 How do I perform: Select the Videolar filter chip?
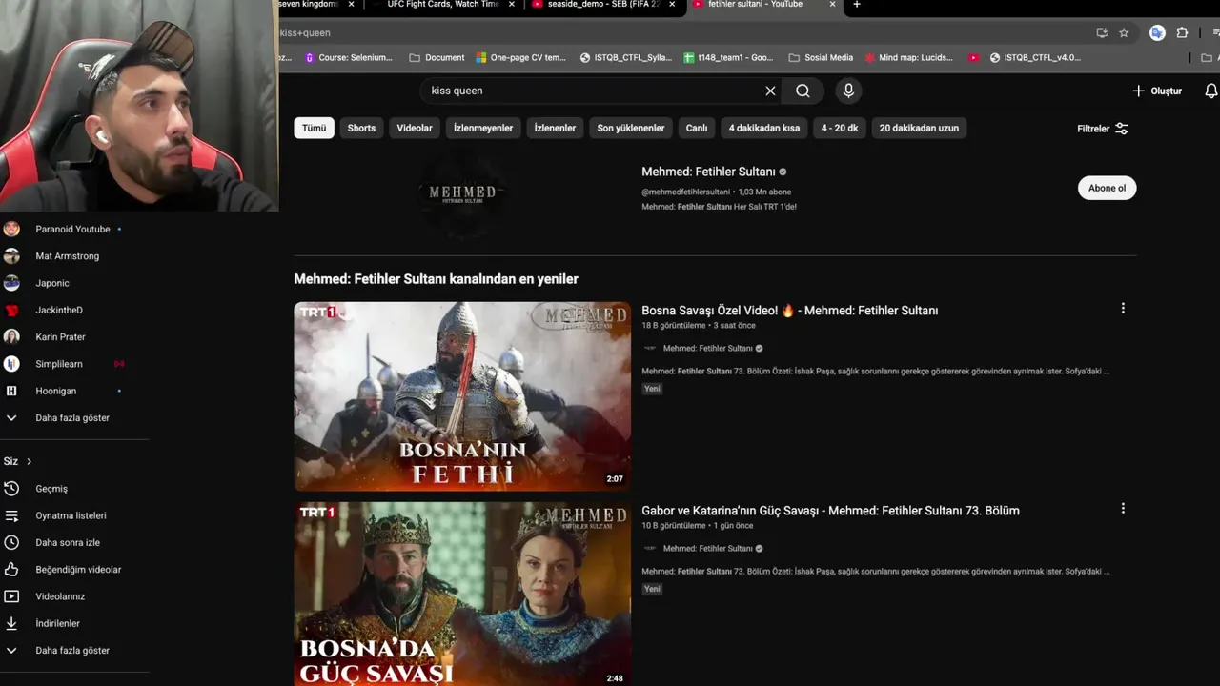(415, 128)
